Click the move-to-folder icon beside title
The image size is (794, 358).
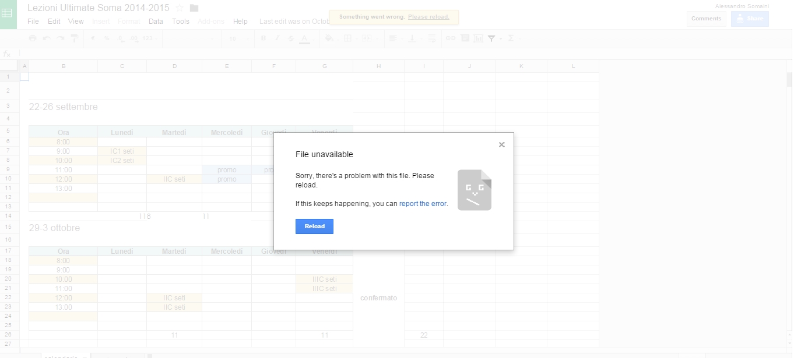click(x=194, y=8)
